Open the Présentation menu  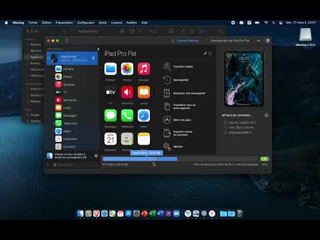(x=64, y=23)
